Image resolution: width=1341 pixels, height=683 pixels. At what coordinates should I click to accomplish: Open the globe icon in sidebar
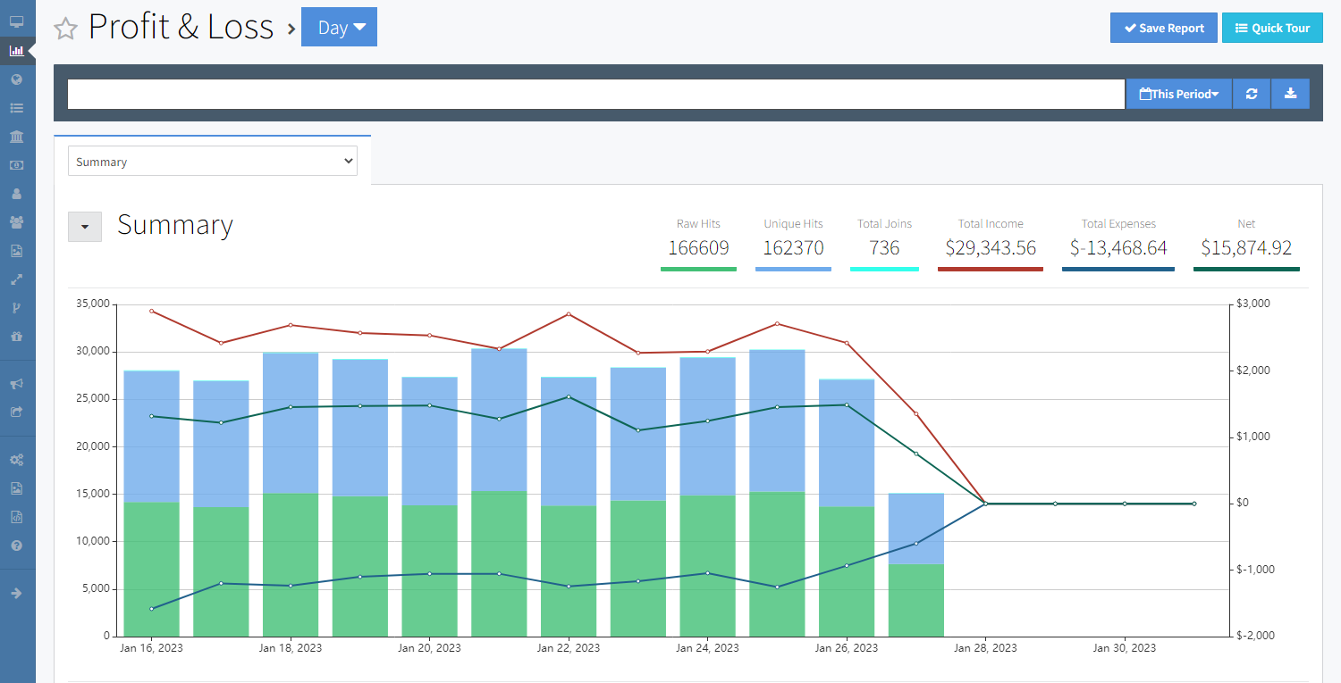click(x=16, y=79)
